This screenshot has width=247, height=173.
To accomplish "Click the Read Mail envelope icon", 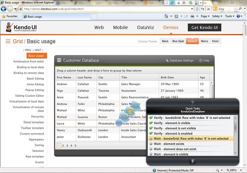I will 186,16.
